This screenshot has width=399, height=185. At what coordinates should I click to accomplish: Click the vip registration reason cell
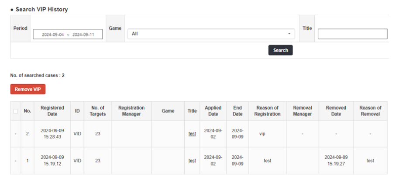point(262,134)
